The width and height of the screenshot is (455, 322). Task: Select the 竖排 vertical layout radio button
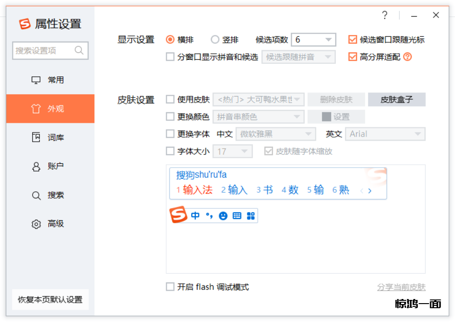coord(215,40)
